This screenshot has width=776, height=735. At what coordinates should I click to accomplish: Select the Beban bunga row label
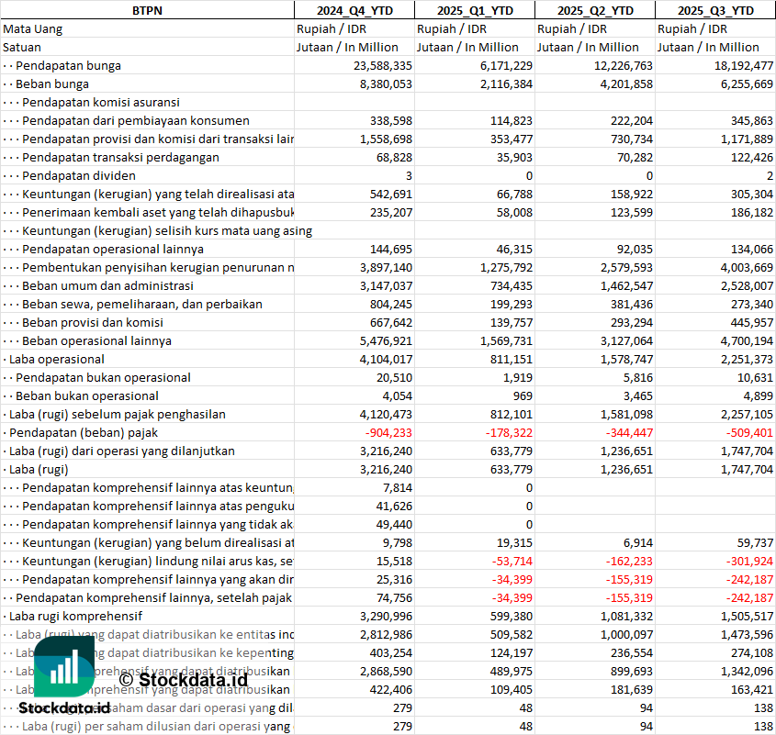[x=52, y=84]
